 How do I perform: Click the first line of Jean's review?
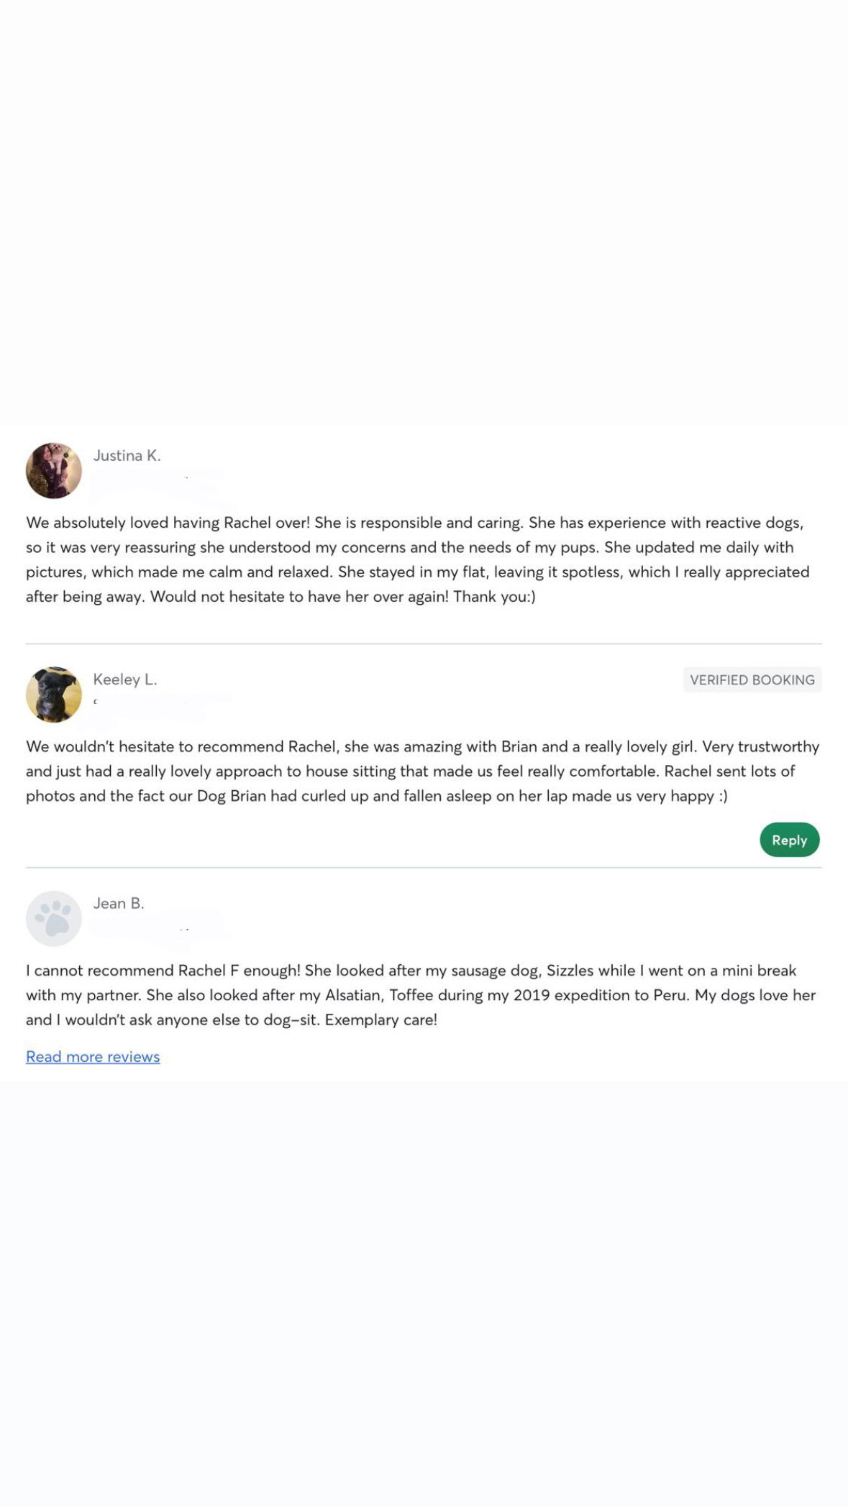pos(411,971)
